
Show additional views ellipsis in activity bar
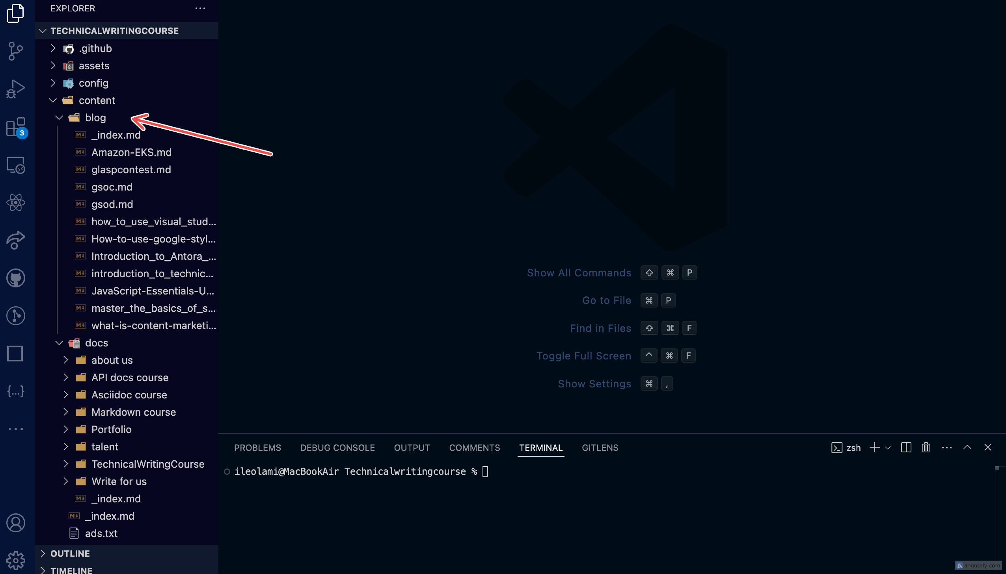pyautogui.click(x=15, y=429)
